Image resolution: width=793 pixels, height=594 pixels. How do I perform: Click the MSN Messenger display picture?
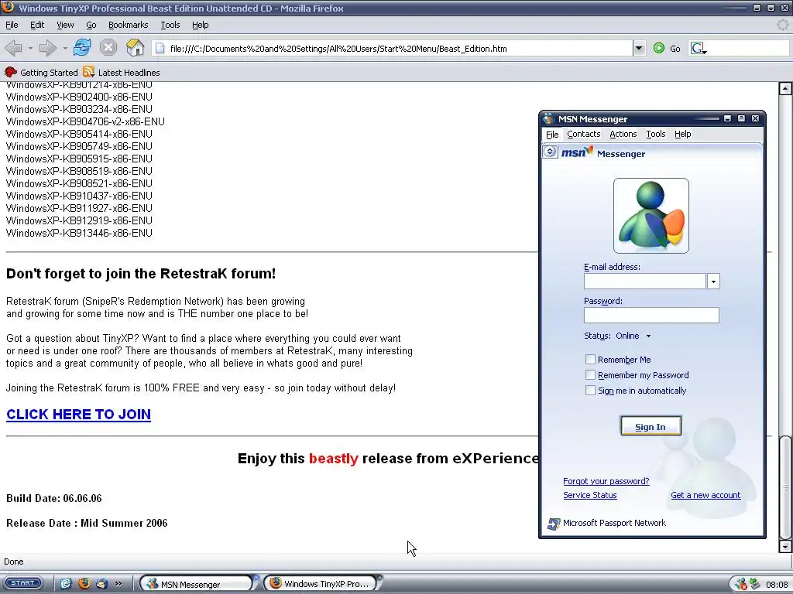click(x=651, y=216)
